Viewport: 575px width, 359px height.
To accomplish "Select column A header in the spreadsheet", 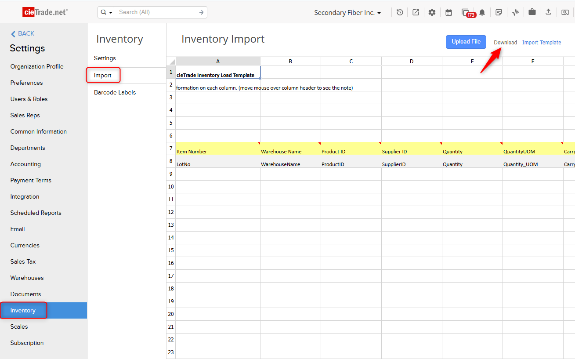I will 218,61.
